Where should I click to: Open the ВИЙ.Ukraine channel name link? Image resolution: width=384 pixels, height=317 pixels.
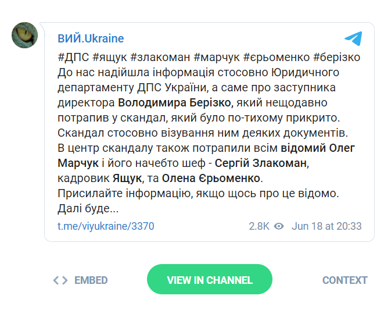coord(91,39)
